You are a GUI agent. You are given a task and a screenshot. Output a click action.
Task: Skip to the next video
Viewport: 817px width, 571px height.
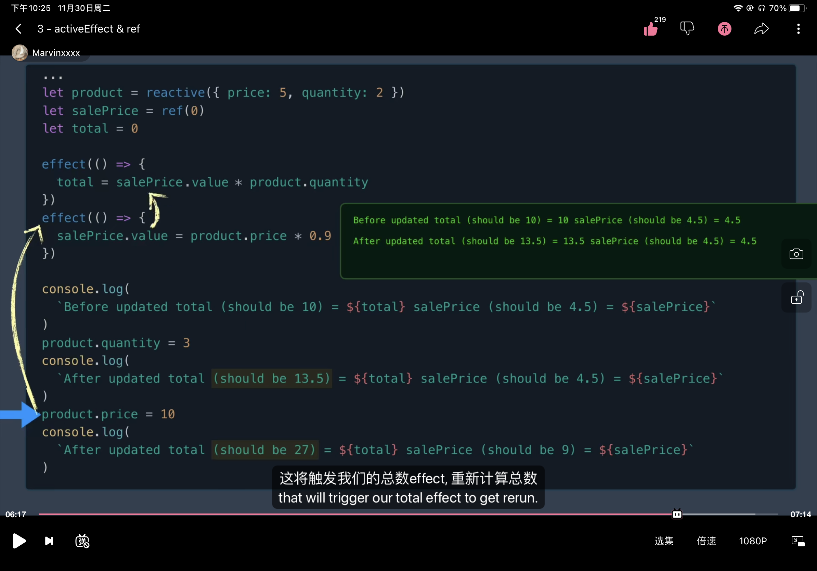tap(49, 541)
